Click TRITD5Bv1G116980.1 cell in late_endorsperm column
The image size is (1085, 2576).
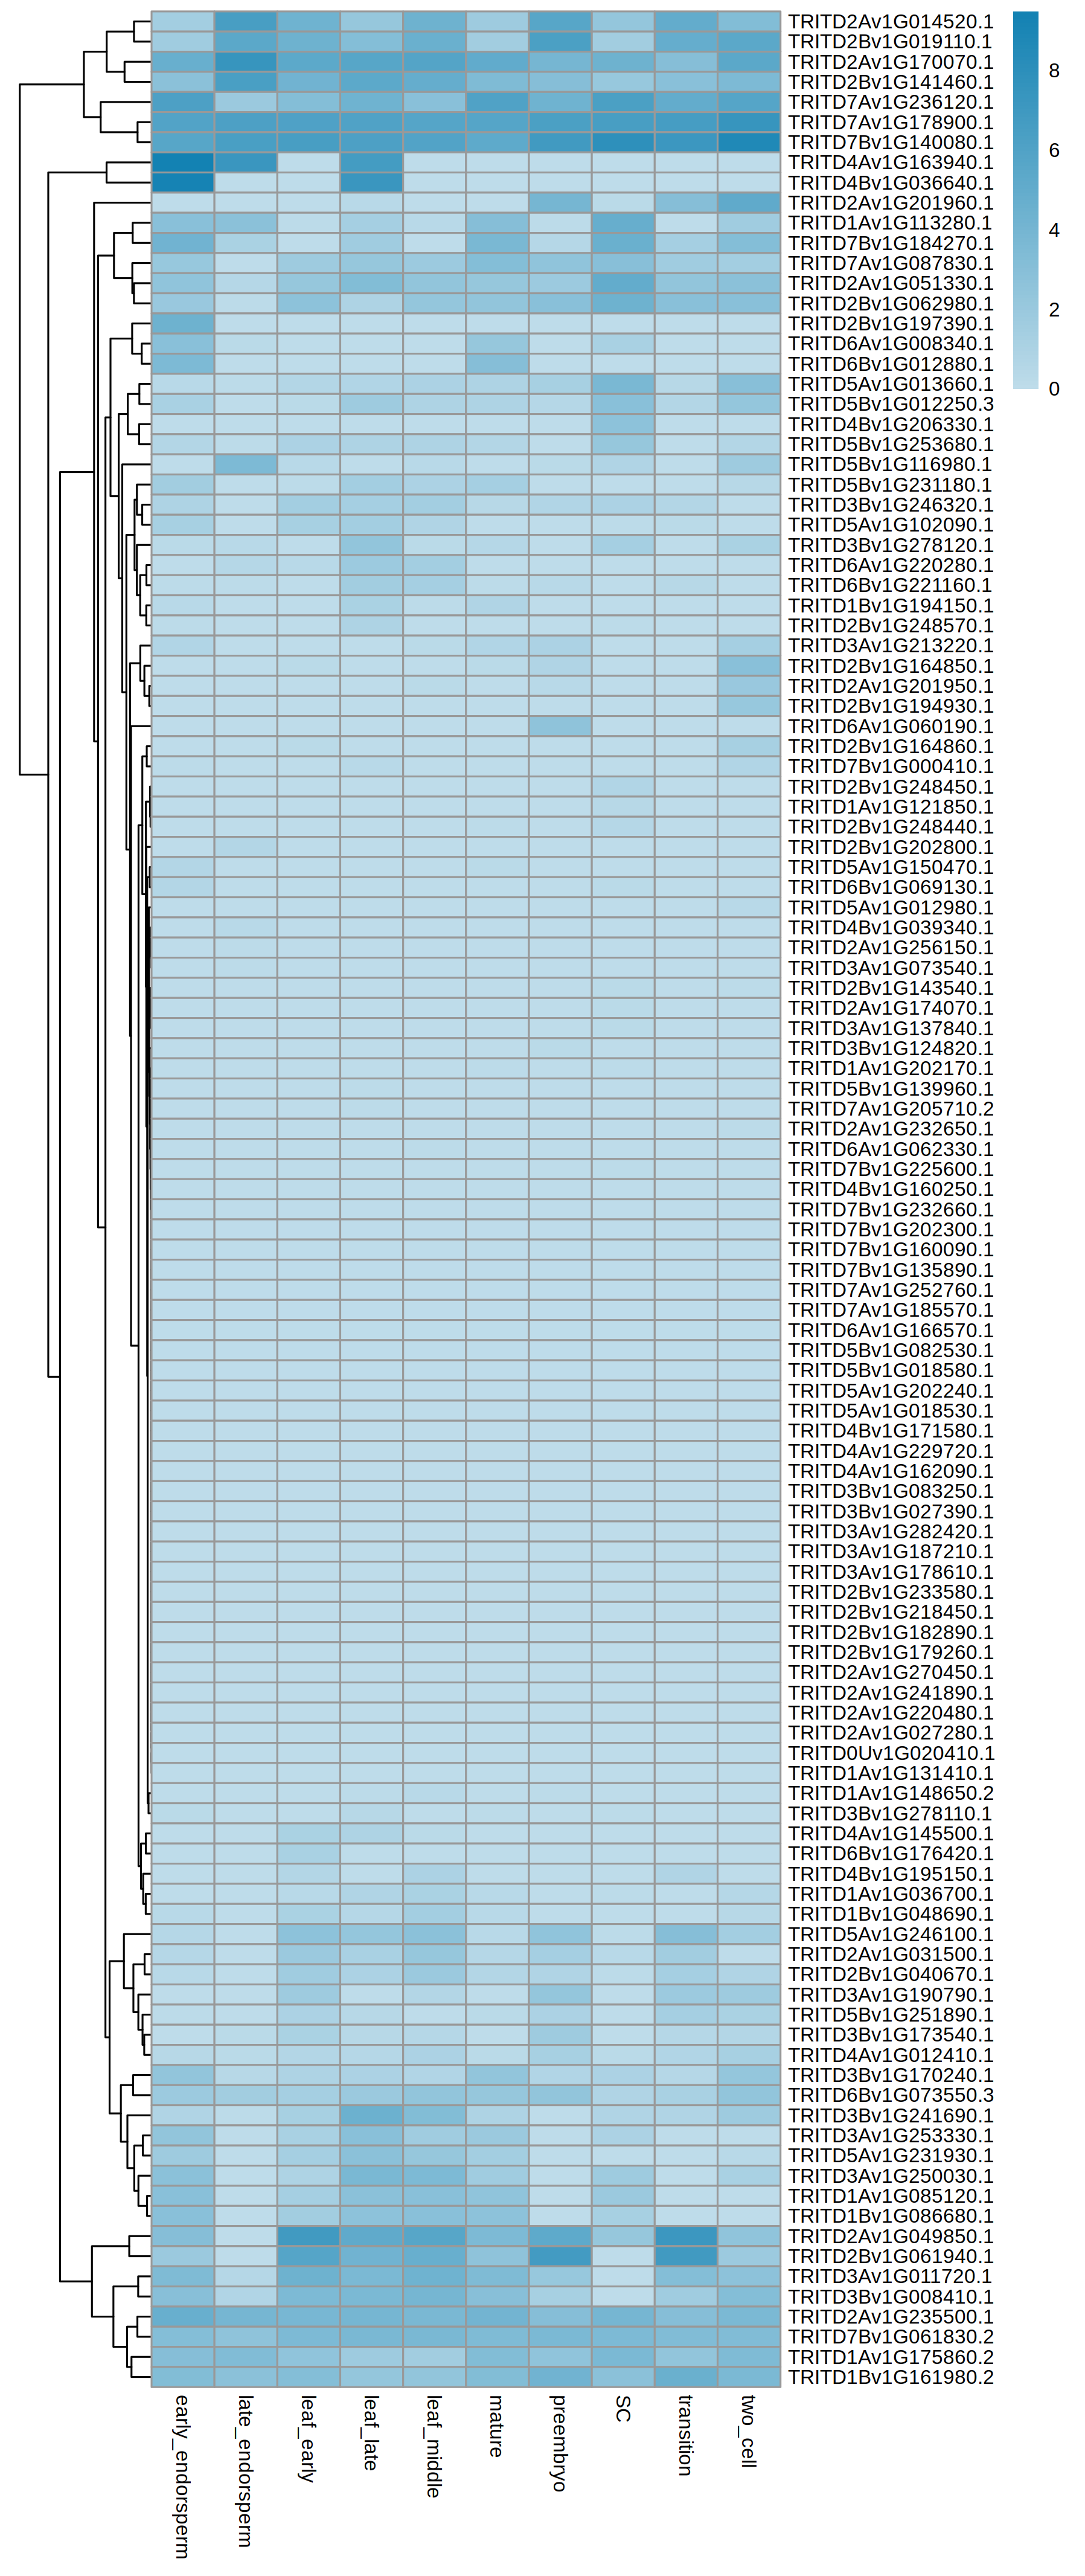245,465
